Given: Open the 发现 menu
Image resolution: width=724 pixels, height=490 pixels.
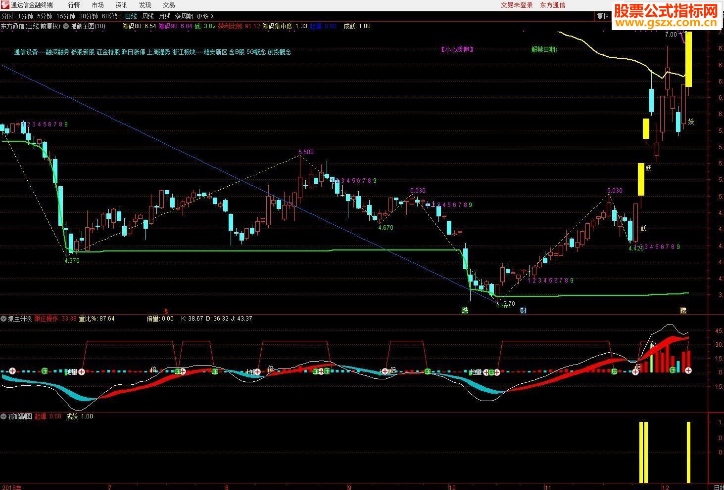Looking at the screenshot, I should tap(145, 5).
